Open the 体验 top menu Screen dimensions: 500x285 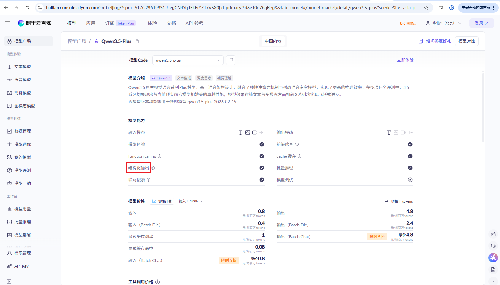pyautogui.click(x=152, y=23)
